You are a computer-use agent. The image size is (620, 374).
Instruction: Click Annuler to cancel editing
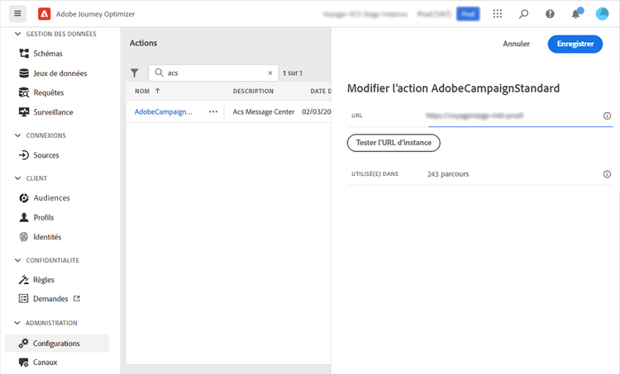[516, 44]
